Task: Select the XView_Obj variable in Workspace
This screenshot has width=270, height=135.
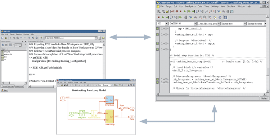Action: pos(6,54)
